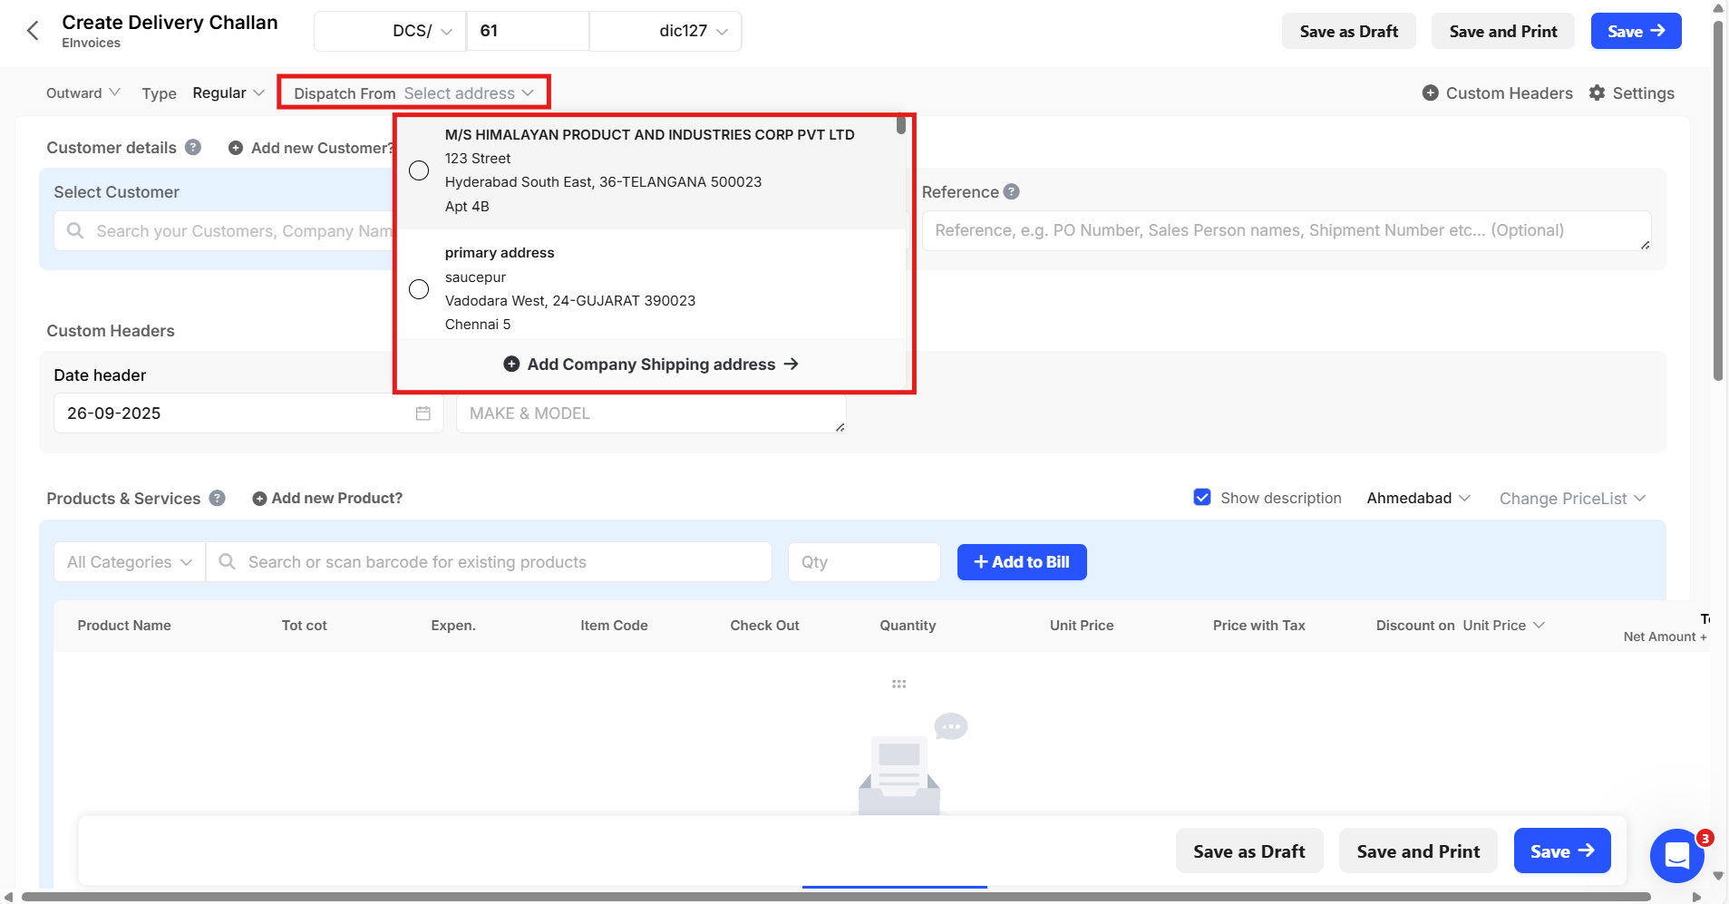This screenshot has width=1729, height=904.
Task: Click Add Company Shipping address
Action: pos(652,364)
